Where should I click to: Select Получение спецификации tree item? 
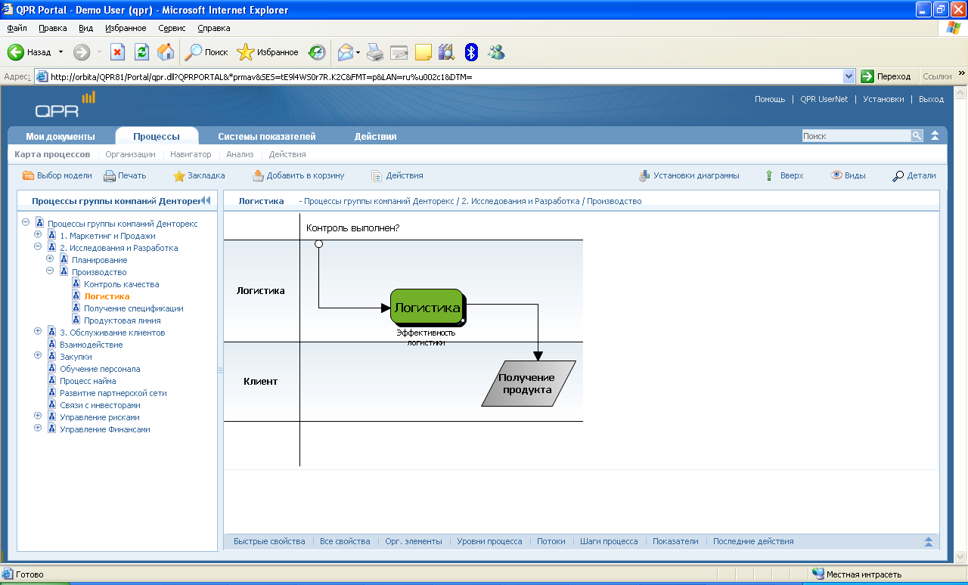[134, 308]
